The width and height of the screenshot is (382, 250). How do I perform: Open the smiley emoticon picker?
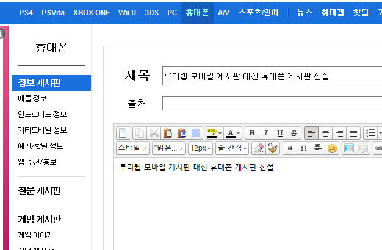332,148
